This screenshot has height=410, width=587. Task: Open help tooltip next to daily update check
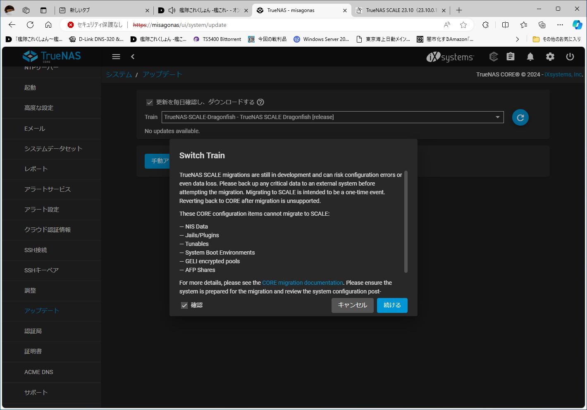click(x=260, y=102)
